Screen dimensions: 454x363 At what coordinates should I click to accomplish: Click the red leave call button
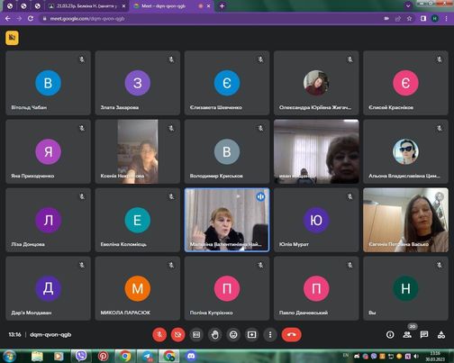(x=292, y=334)
